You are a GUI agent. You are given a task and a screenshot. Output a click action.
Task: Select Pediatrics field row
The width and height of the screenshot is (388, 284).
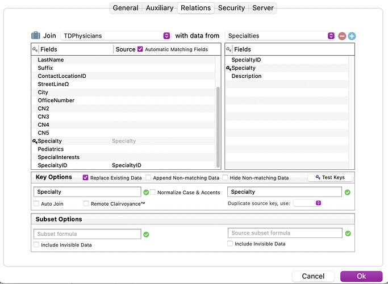[x=123, y=149]
